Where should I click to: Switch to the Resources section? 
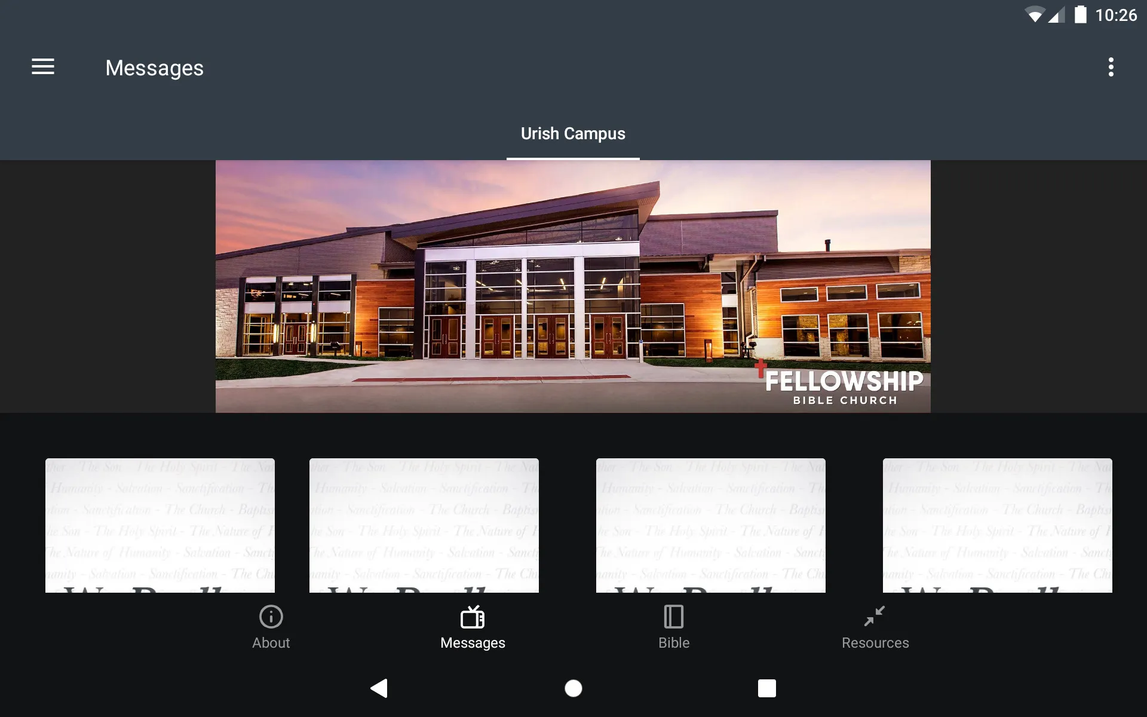click(x=875, y=627)
